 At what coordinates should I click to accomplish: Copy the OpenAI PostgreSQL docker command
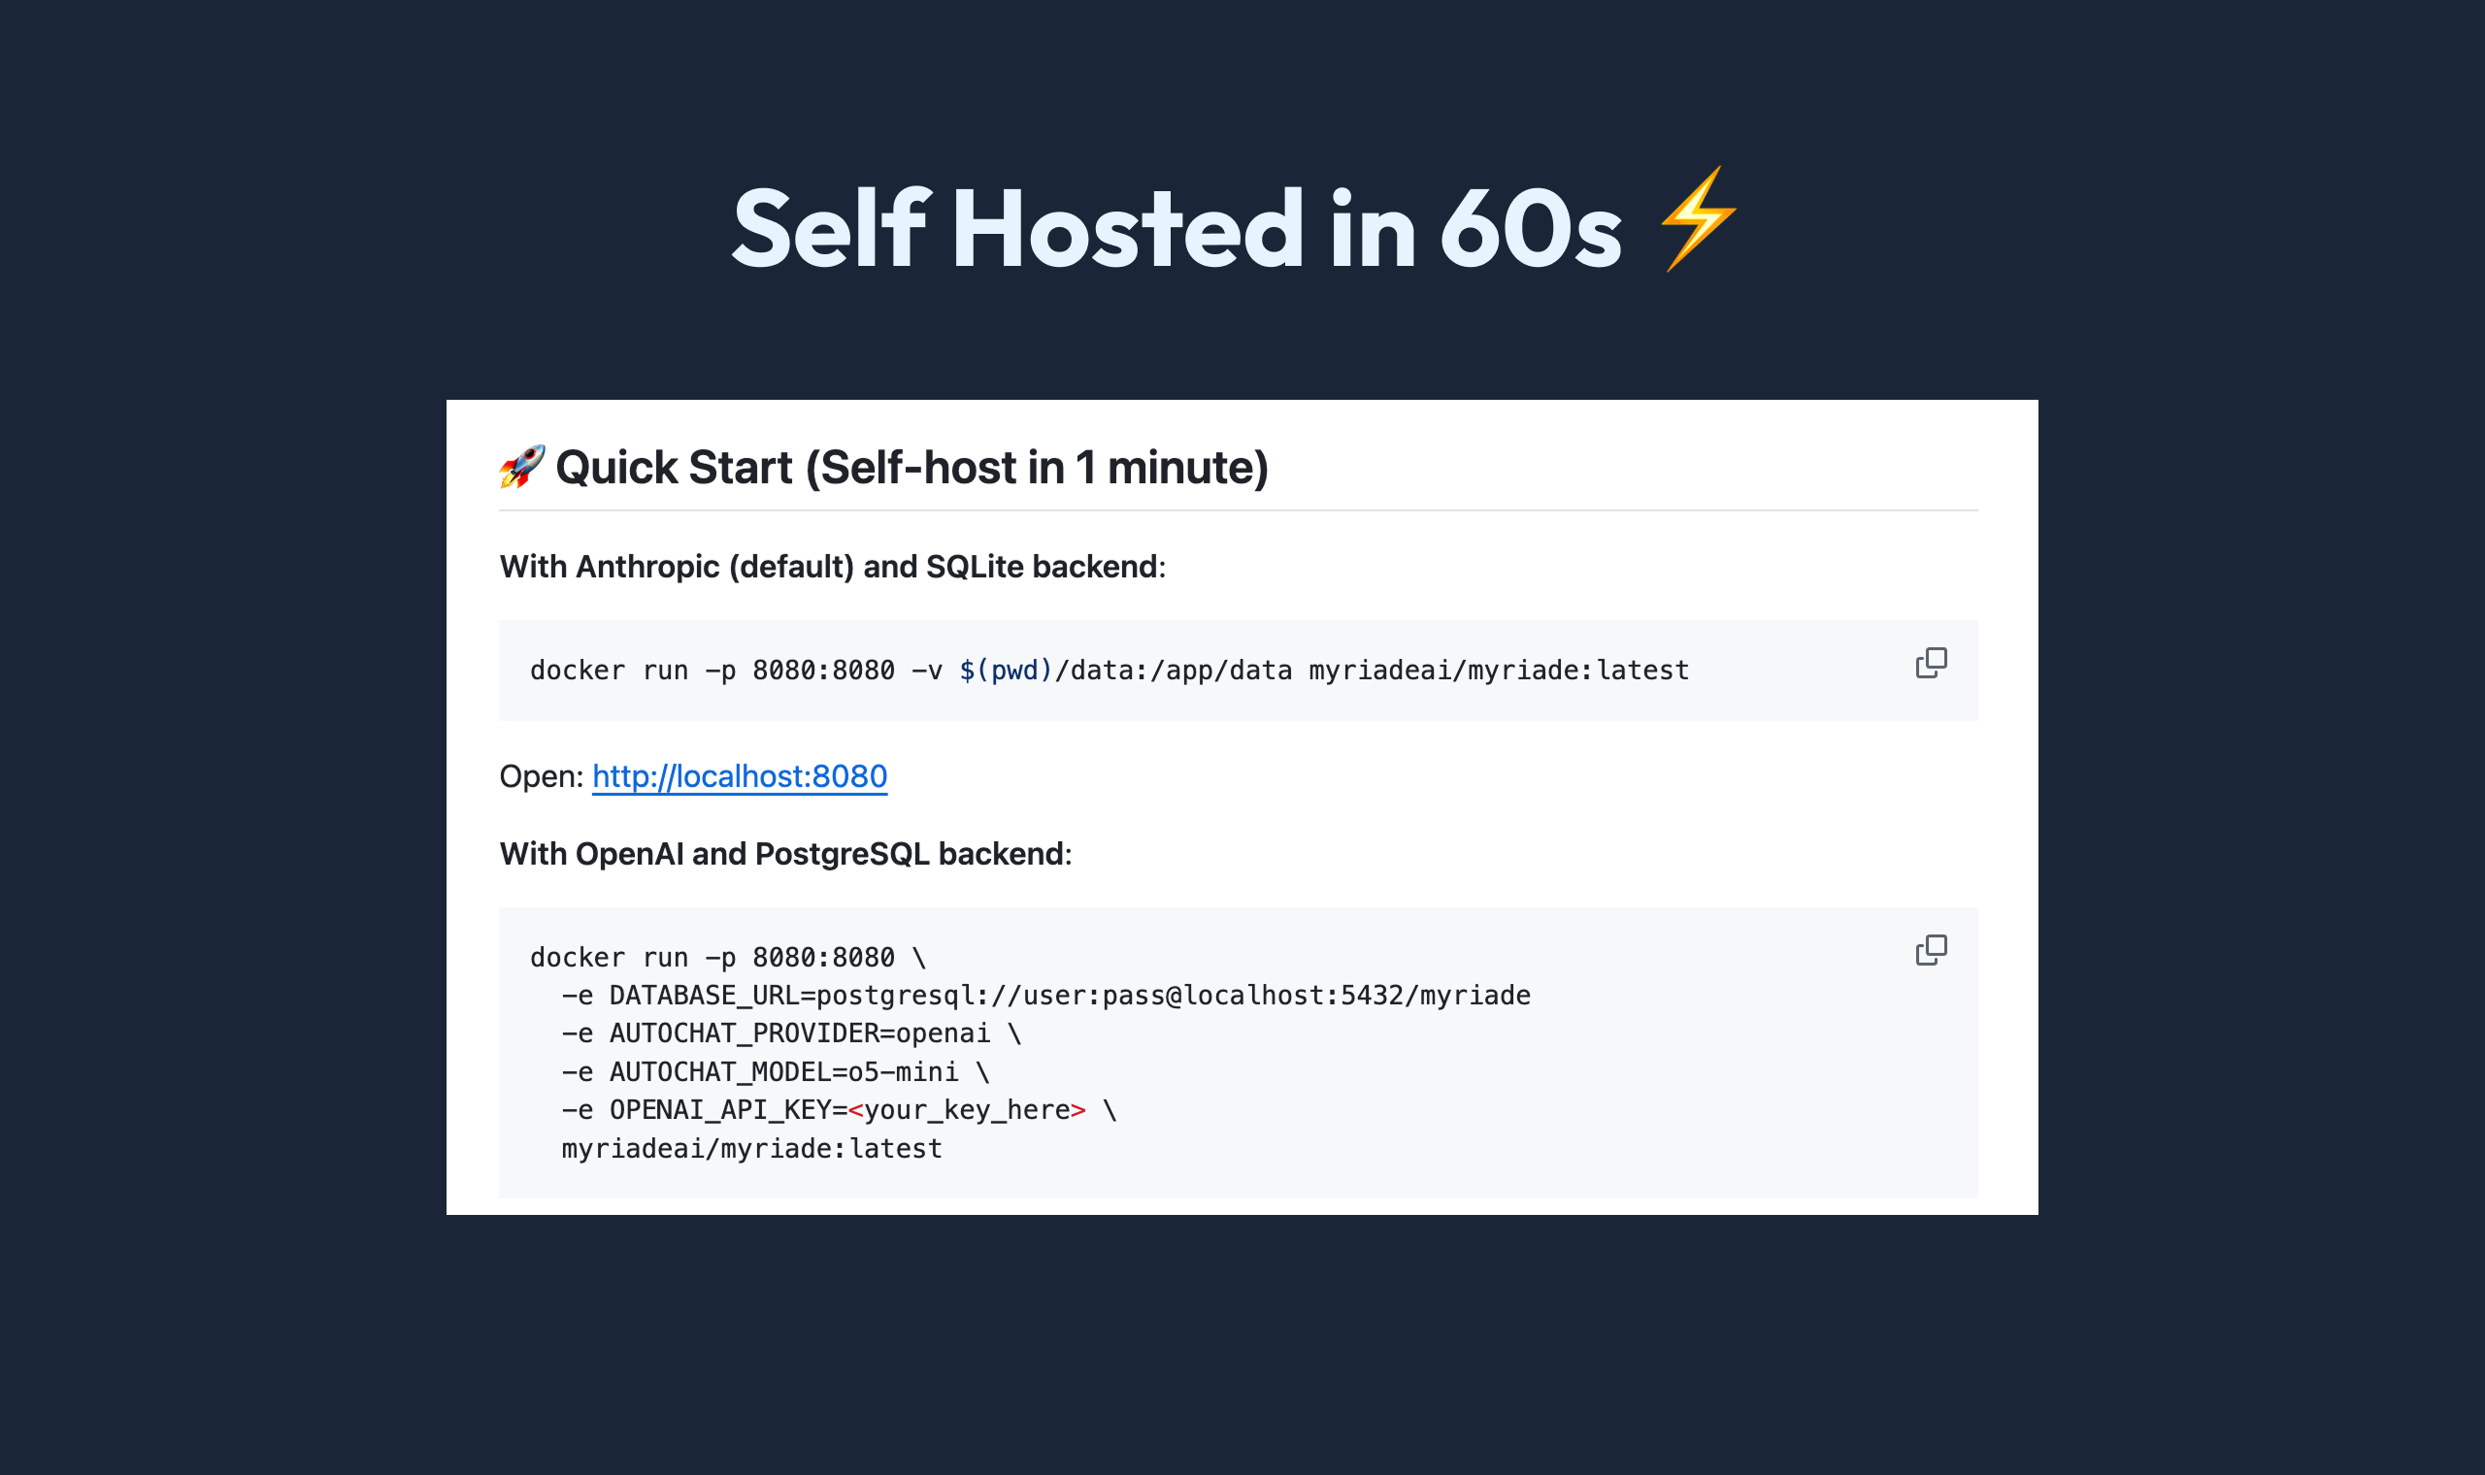(x=1931, y=950)
